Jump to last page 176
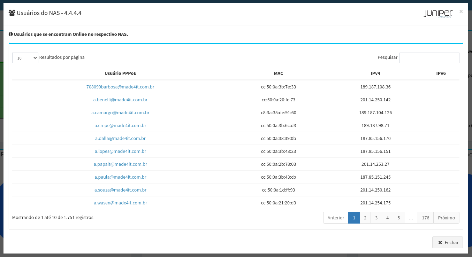This screenshot has width=472, height=257. tap(425, 218)
